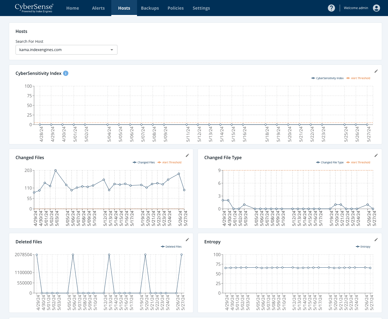The width and height of the screenshot is (388, 319).
Task: Open the Search For Host dropdown
Action: coord(112,50)
